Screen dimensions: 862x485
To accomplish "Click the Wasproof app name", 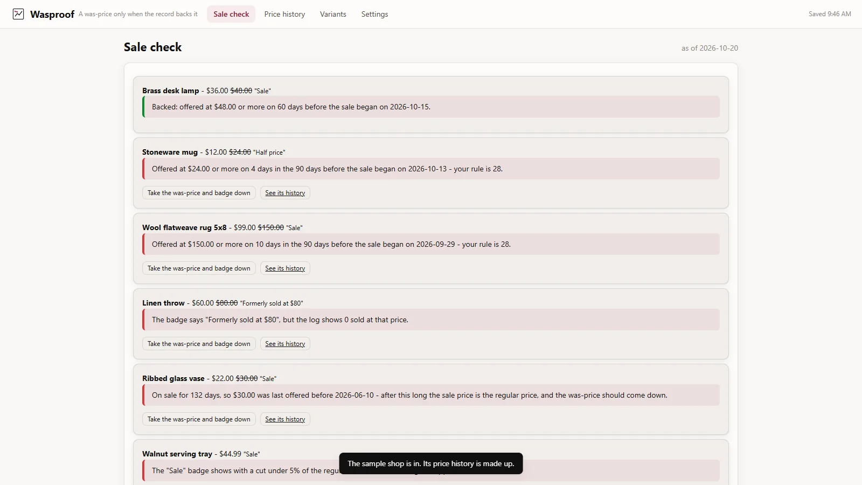I will [52, 15].
